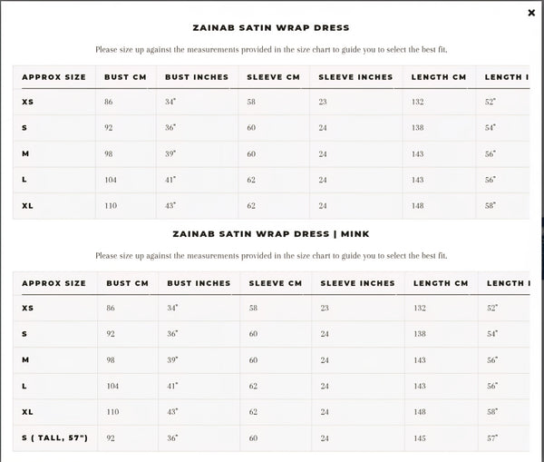Click the first 'Please size up' instruction text
The height and width of the screenshot is (462, 544).
[270, 51]
